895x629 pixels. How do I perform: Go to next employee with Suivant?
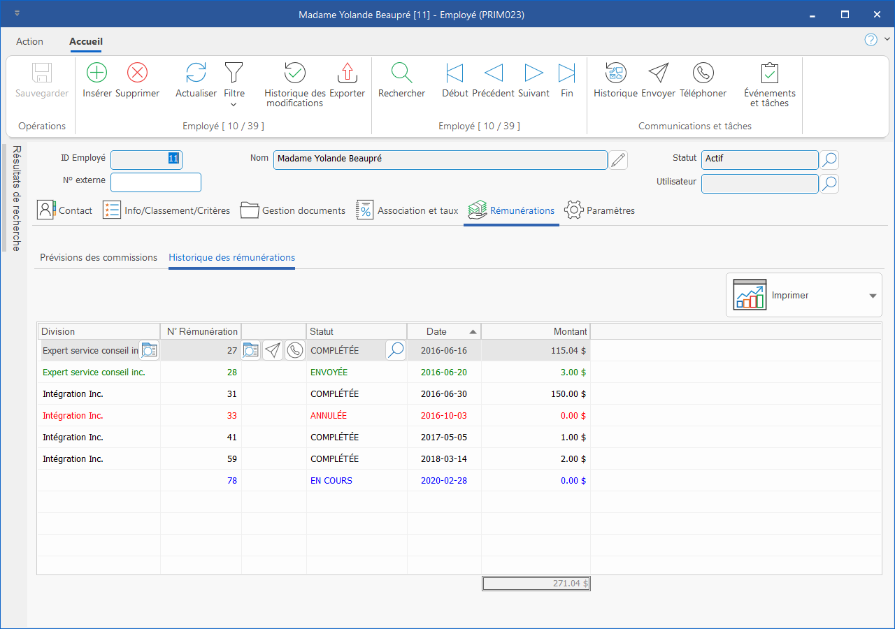[534, 73]
